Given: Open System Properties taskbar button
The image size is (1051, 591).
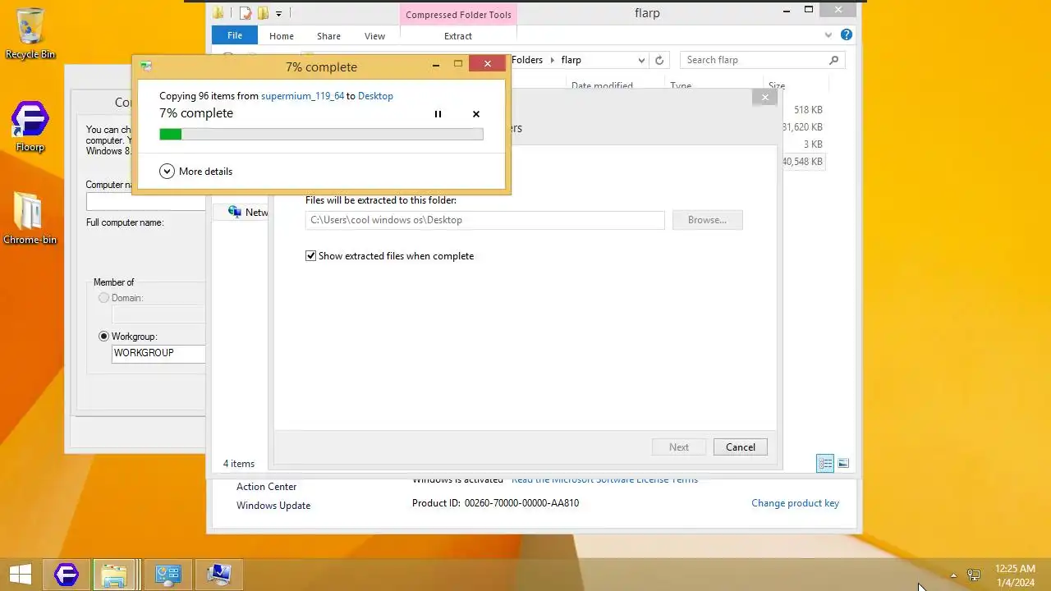Looking at the screenshot, I should tap(219, 575).
